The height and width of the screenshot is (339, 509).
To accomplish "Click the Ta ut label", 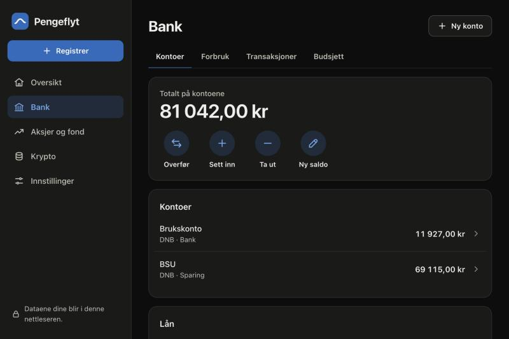I will pos(268,165).
